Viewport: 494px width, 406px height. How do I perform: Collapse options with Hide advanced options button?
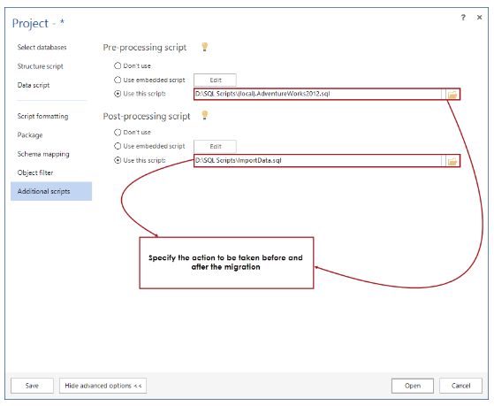(103, 386)
